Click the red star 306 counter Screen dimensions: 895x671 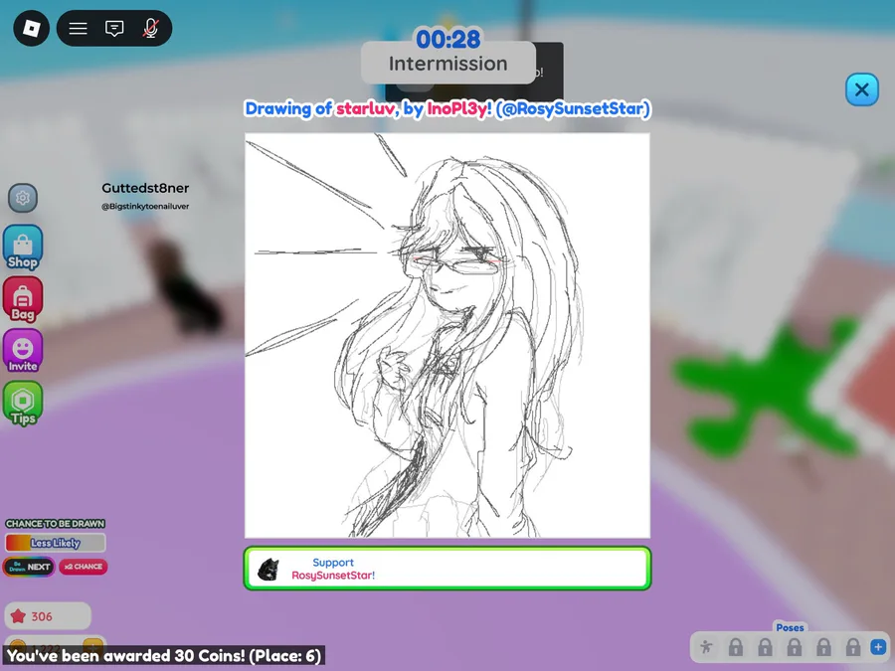click(48, 616)
